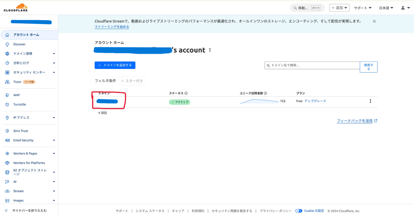Open the Discover lightbulb icon
Image resolution: width=414 pixels, height=217 pixels.
(x=7, y=44)
